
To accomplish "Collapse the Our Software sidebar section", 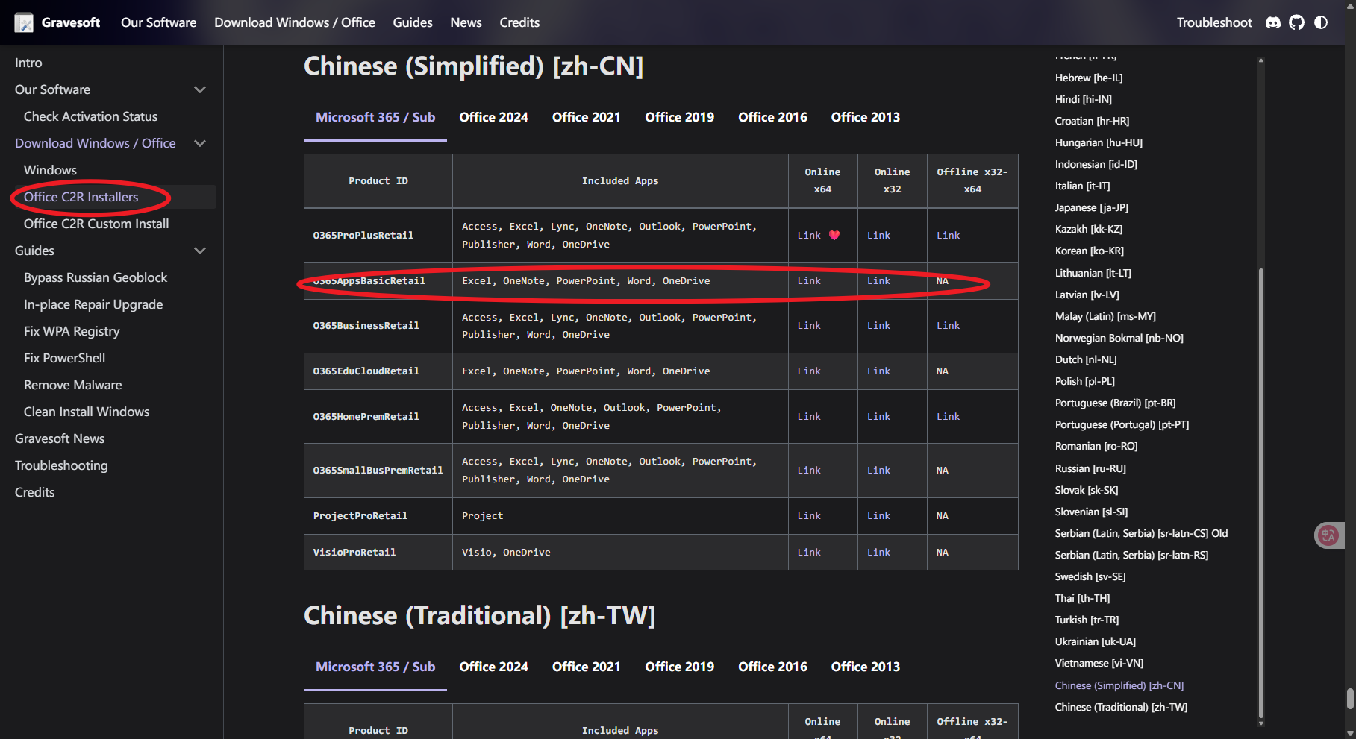I will click(x=200, y=89).
